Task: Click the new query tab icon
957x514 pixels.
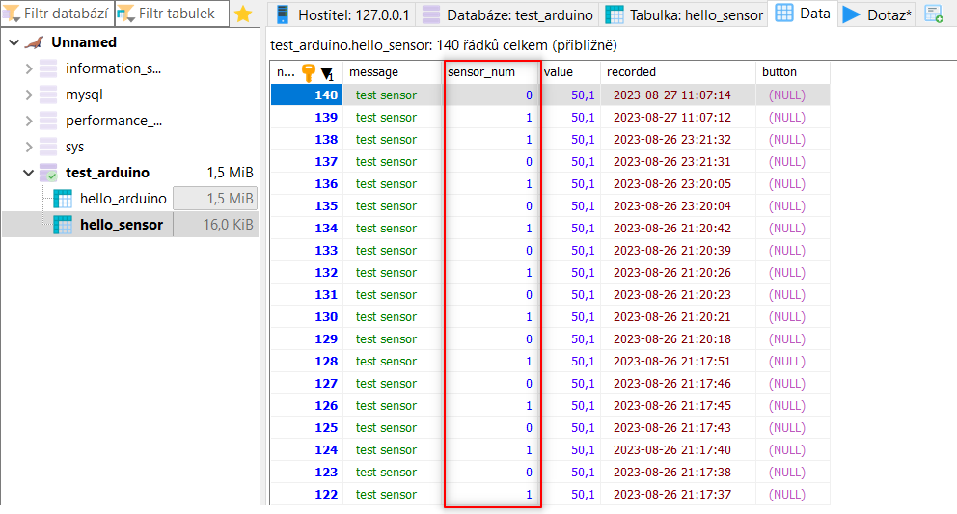Action: point(933,14)
